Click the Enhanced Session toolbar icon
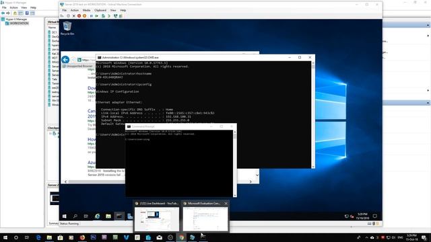Viewport: 431px width, 242px height. pyautogui.click(x=115, y=16)
